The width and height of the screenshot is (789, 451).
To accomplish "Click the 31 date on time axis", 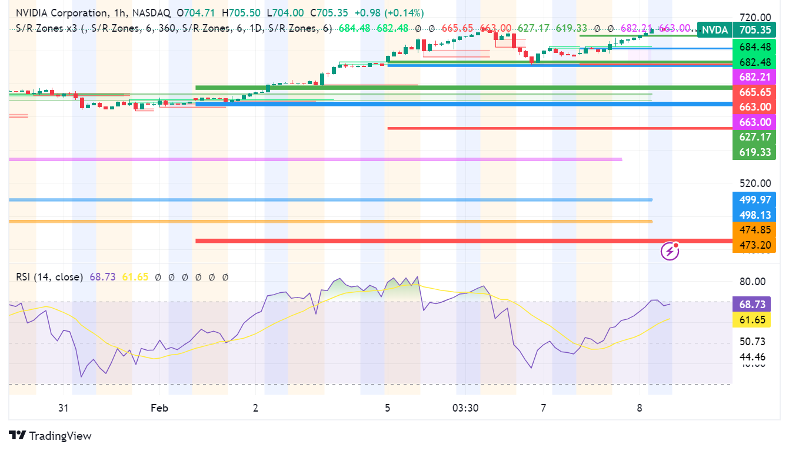I will 64,408.
